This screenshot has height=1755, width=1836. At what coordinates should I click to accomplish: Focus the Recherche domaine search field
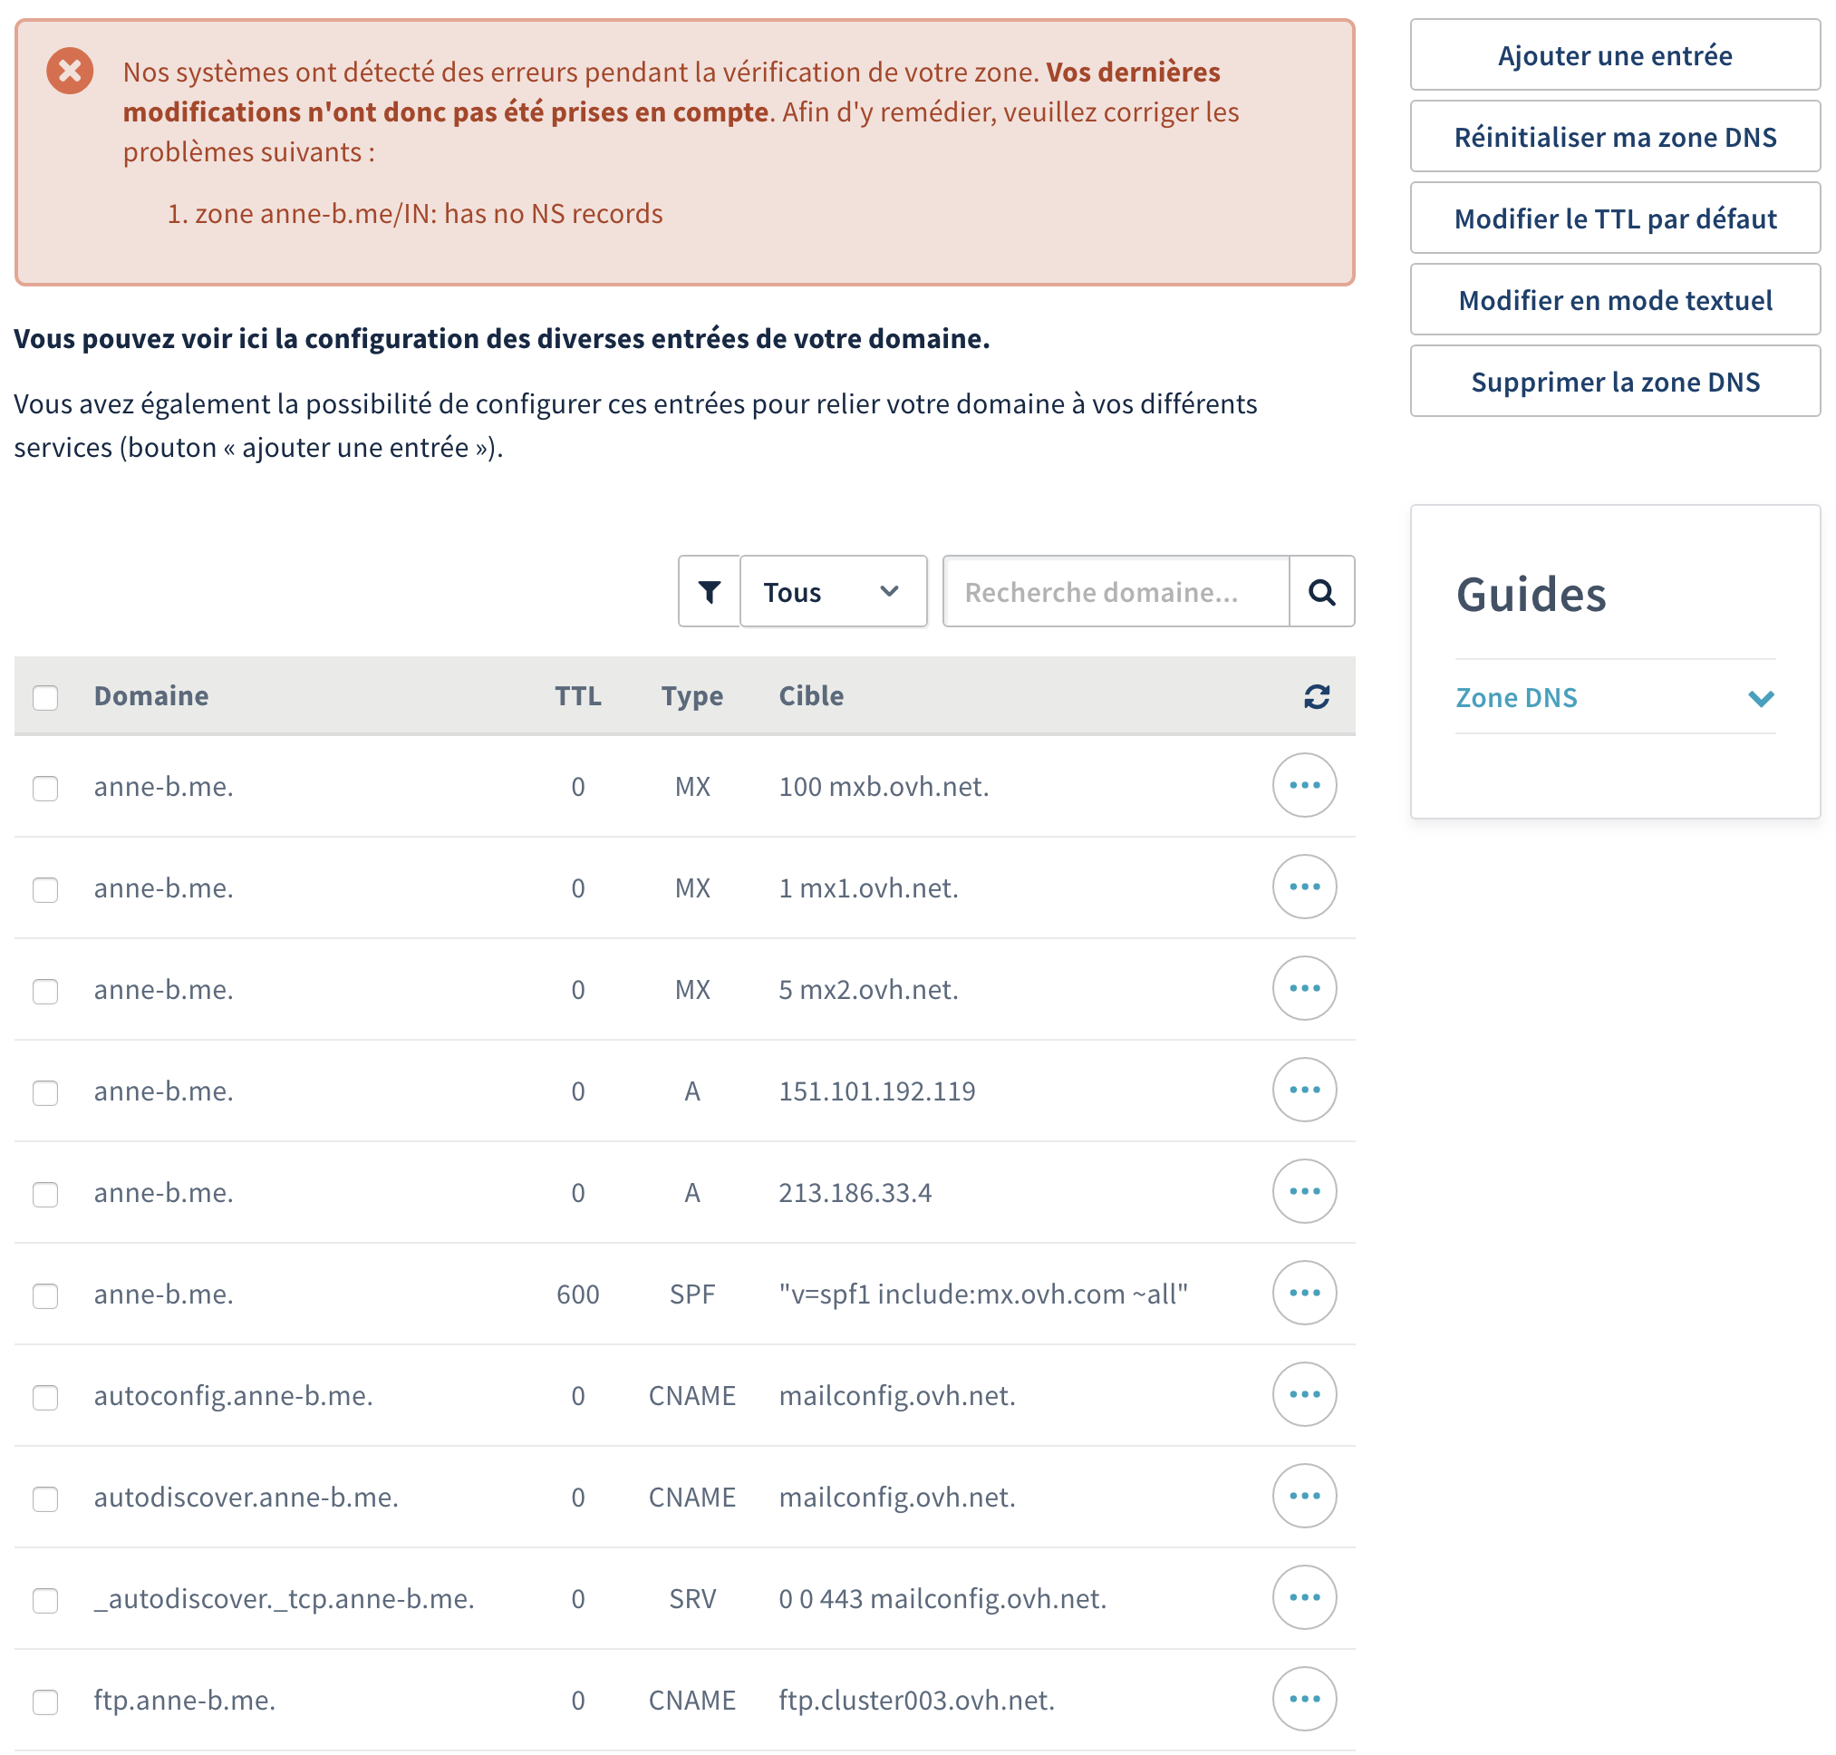coord(1115,591)
